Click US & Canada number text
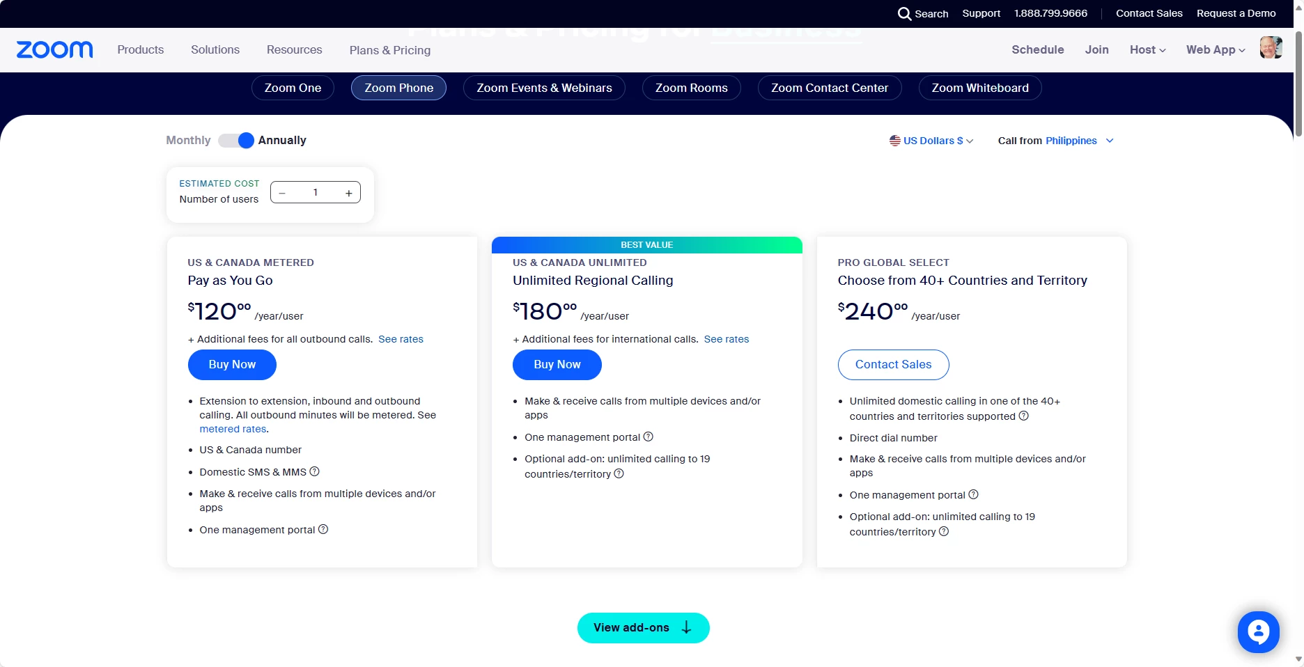 [x=251, y=450]
